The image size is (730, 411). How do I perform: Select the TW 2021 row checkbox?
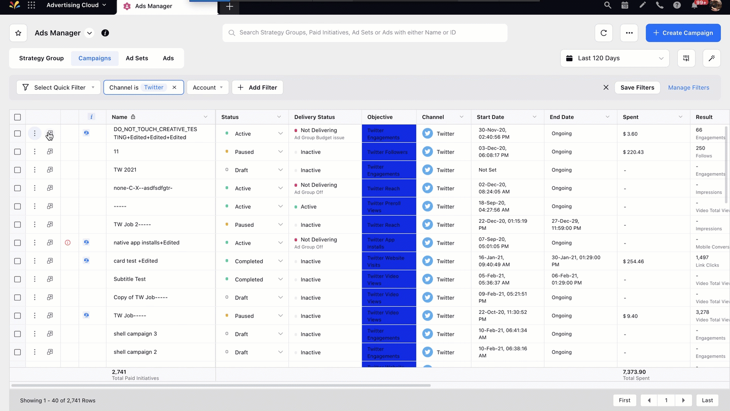coord(17,170)
